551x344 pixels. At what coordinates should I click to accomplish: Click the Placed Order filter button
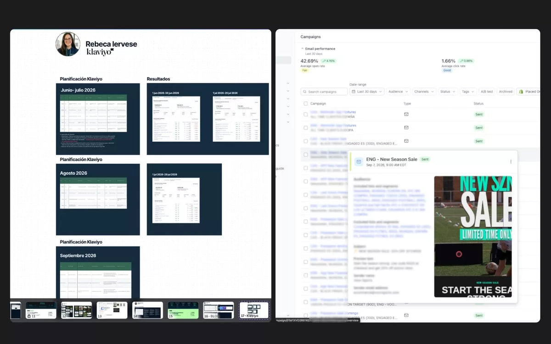click(529, 92)
